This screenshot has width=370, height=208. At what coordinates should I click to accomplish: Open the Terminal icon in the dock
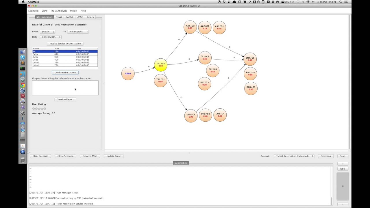pos(23,68)
